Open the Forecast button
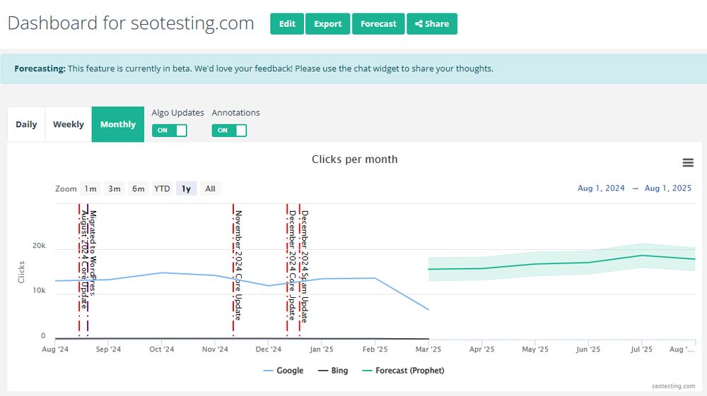This screenshot has width=707, height=396. coord(378,24)
